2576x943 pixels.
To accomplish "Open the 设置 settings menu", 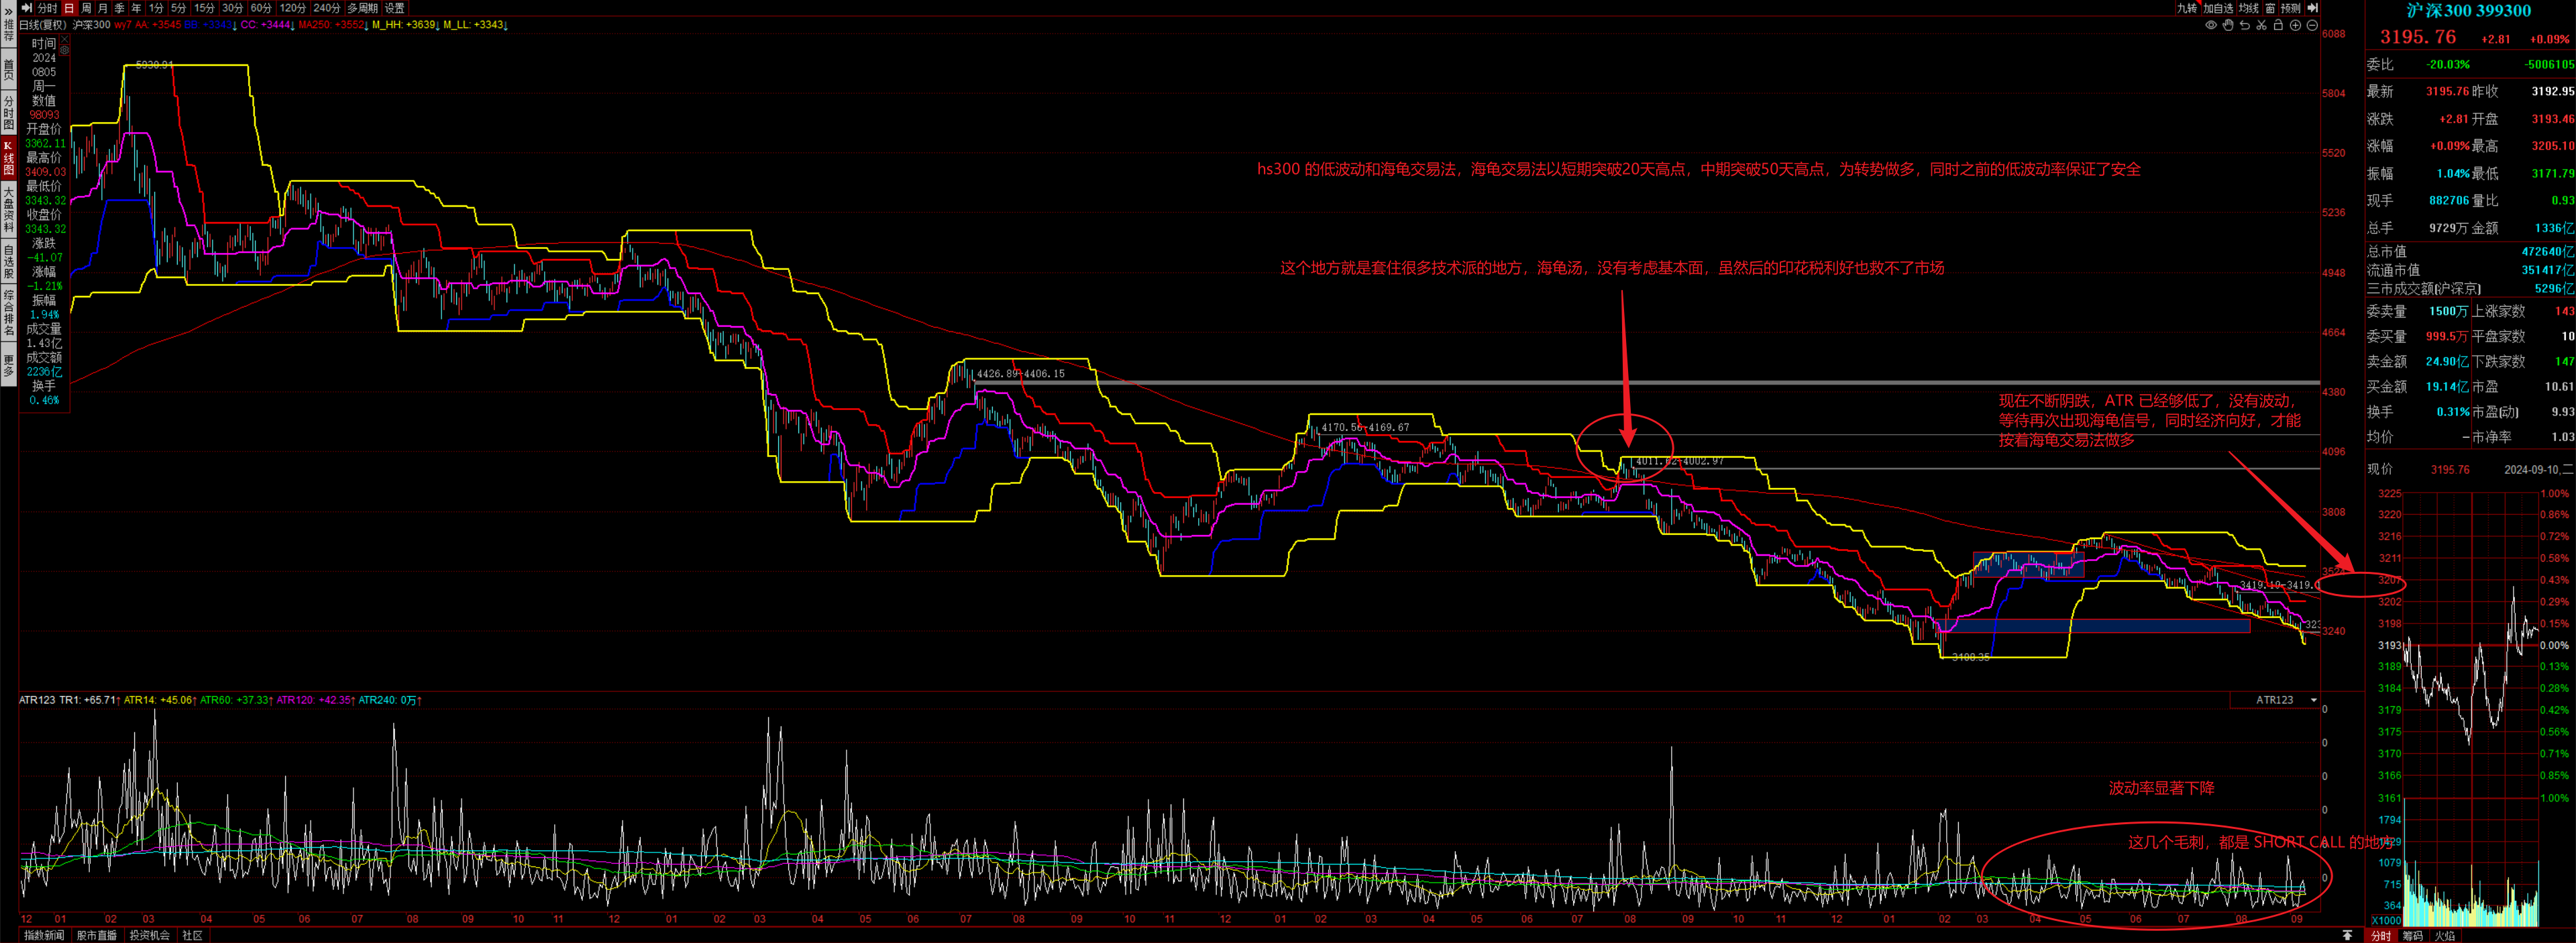I will click(394, 8).
